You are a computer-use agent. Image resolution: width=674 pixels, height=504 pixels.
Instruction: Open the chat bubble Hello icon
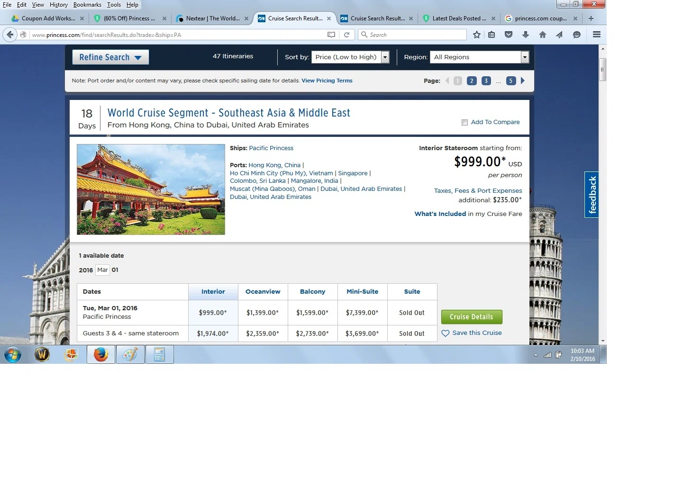[577, 35]
